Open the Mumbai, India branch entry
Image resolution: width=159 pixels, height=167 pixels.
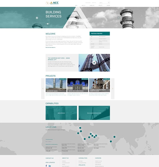pyautogui.click(x=82, y=148)
